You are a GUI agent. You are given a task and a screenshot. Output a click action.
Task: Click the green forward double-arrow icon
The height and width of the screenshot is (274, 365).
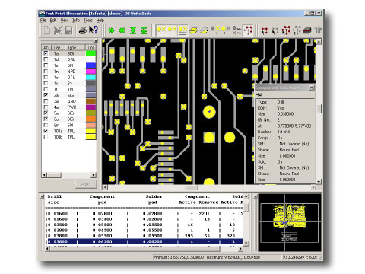[111, 30]
